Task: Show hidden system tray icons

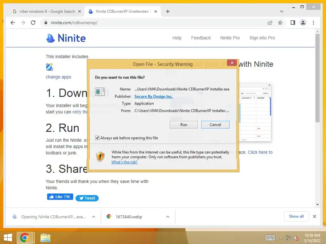Action: [x=281, y=238]
